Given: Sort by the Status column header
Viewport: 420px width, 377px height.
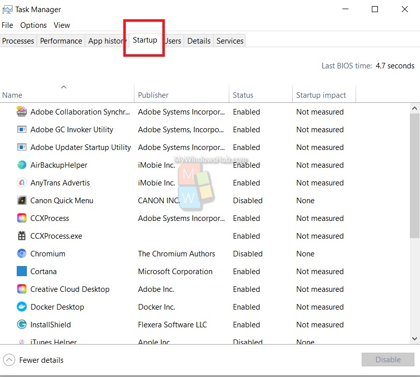Looking at the screenshot, I should 261,94.
